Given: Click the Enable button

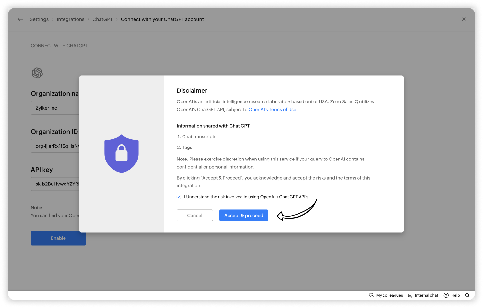Looking at the screenshot, I should [58, 238].
